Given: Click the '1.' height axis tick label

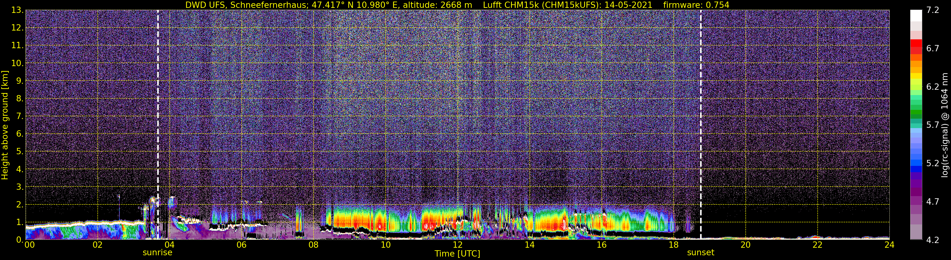Looking at the screenshot, I should (20, 222).
